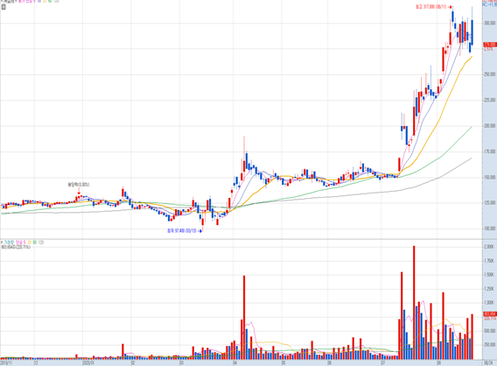Image resolution: width=497 pixels, height=366 pixels.
Task: Select the 97,400 low price marker label
Action: click(x=185, y=231)
